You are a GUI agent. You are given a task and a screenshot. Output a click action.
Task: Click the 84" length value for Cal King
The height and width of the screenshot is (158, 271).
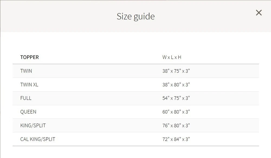point(177,139)
